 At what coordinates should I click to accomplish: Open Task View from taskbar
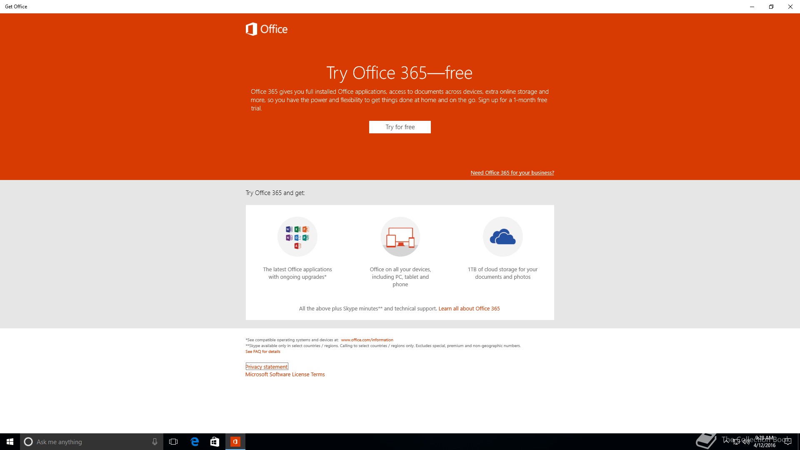point(173,442)
